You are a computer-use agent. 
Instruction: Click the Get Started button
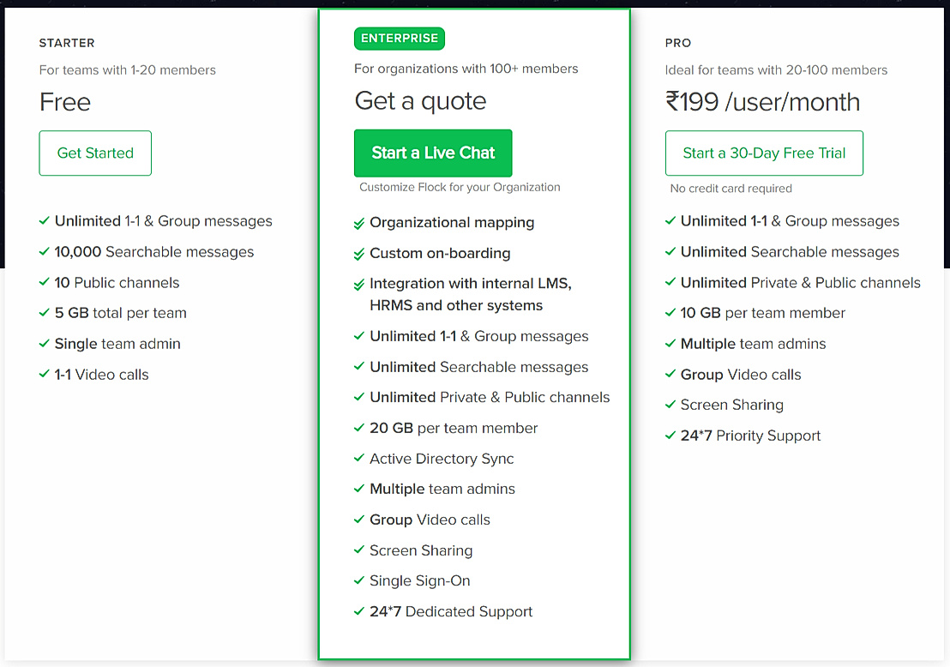point(95,153)
